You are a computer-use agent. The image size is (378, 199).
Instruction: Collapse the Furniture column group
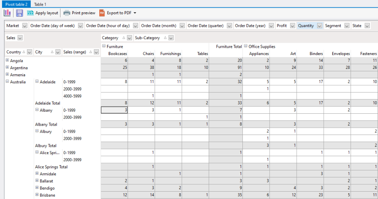[104, 46]
